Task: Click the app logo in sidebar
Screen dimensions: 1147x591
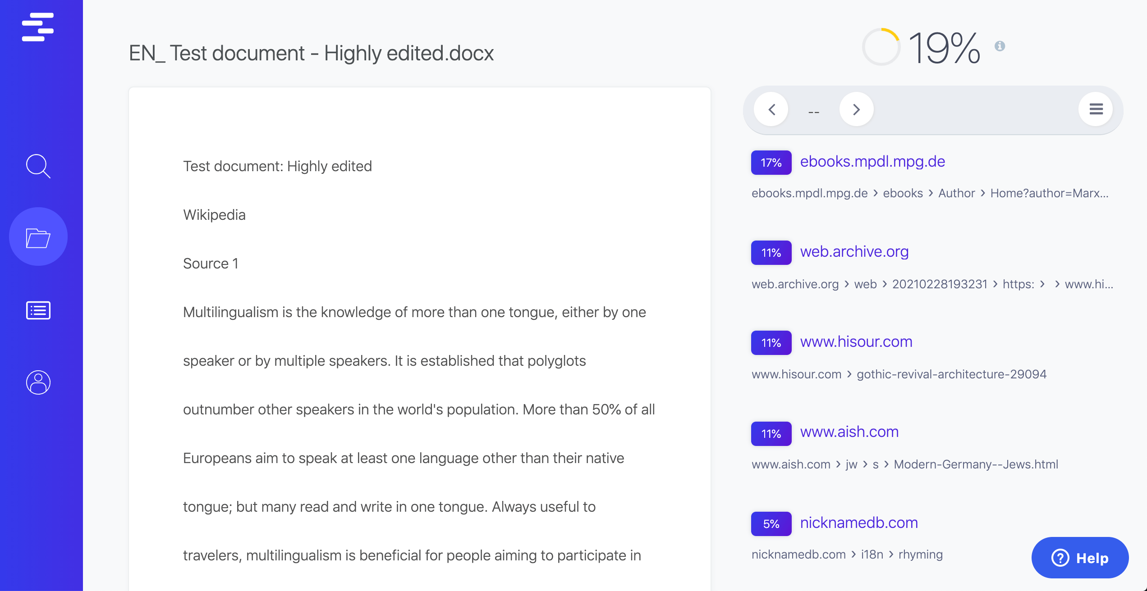Action: pos(38,27)
